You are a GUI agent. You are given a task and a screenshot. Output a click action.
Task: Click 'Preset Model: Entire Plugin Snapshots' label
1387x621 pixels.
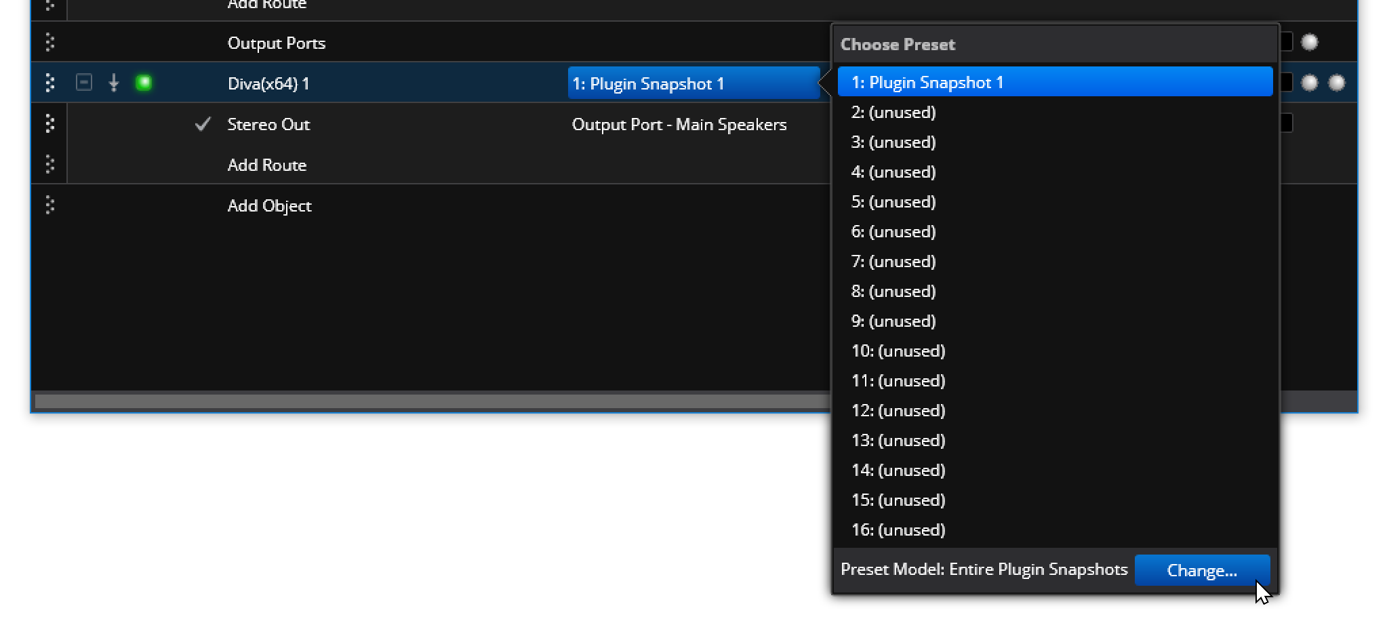coord(984,569)
